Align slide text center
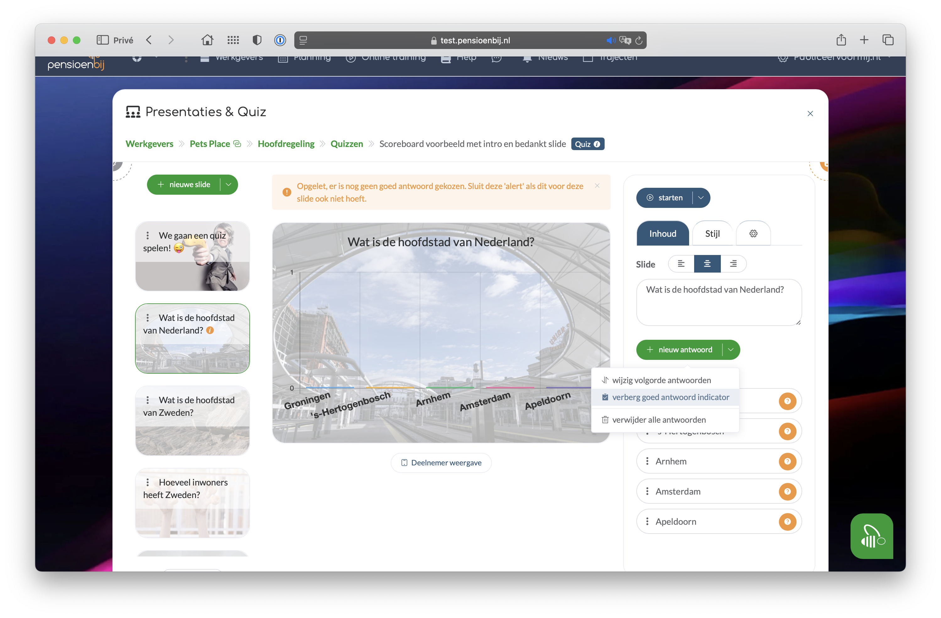Screen dimensions: 941x618 707,264
